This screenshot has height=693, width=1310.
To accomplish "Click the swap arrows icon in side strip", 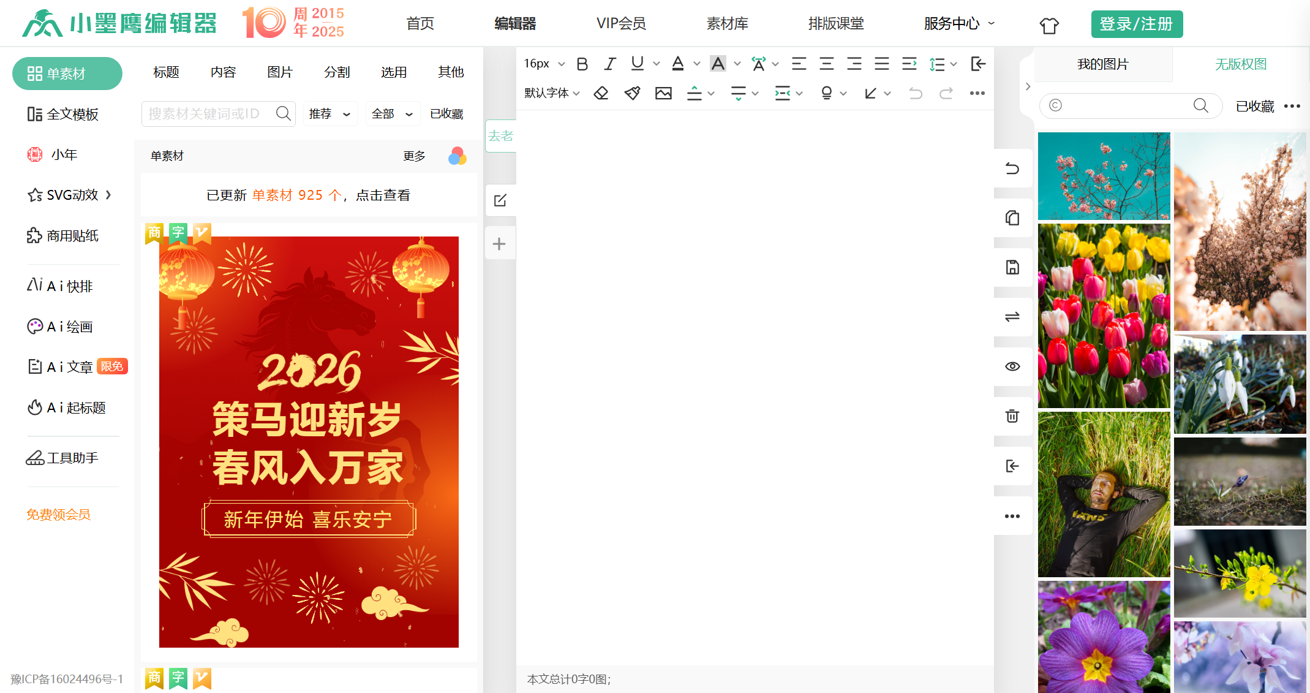I will point(1012,317).
